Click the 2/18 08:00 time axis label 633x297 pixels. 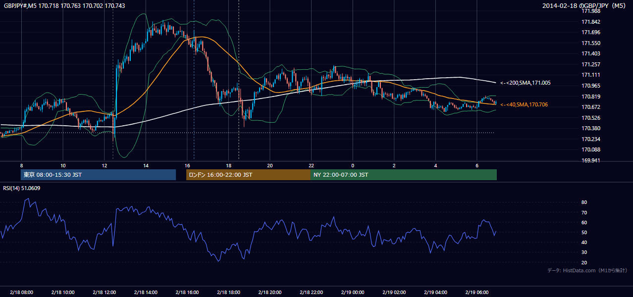[x=21, y=293]
